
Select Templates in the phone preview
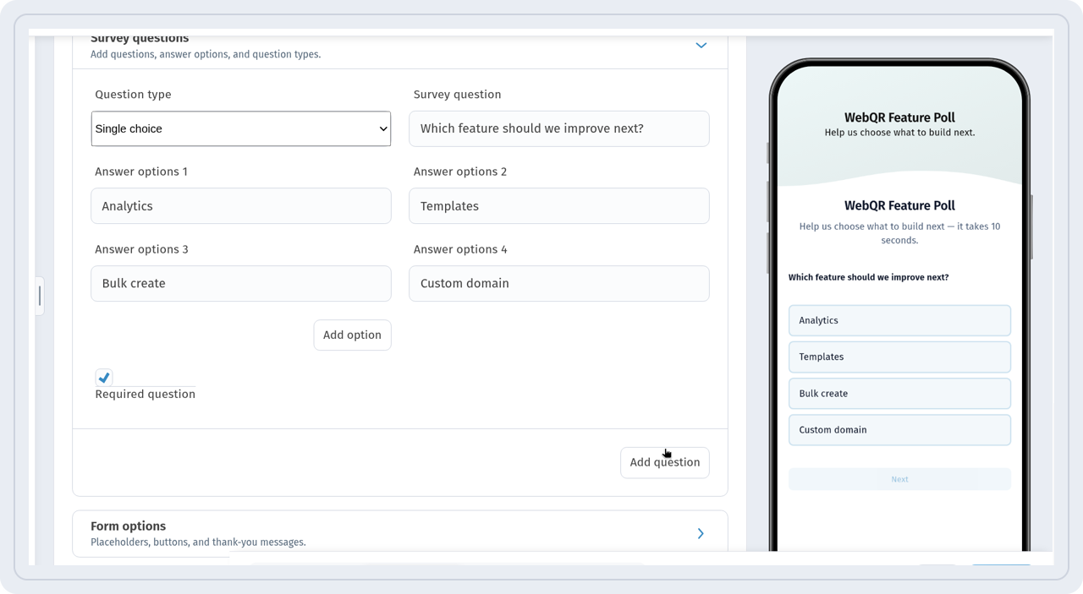pos(899,357)
